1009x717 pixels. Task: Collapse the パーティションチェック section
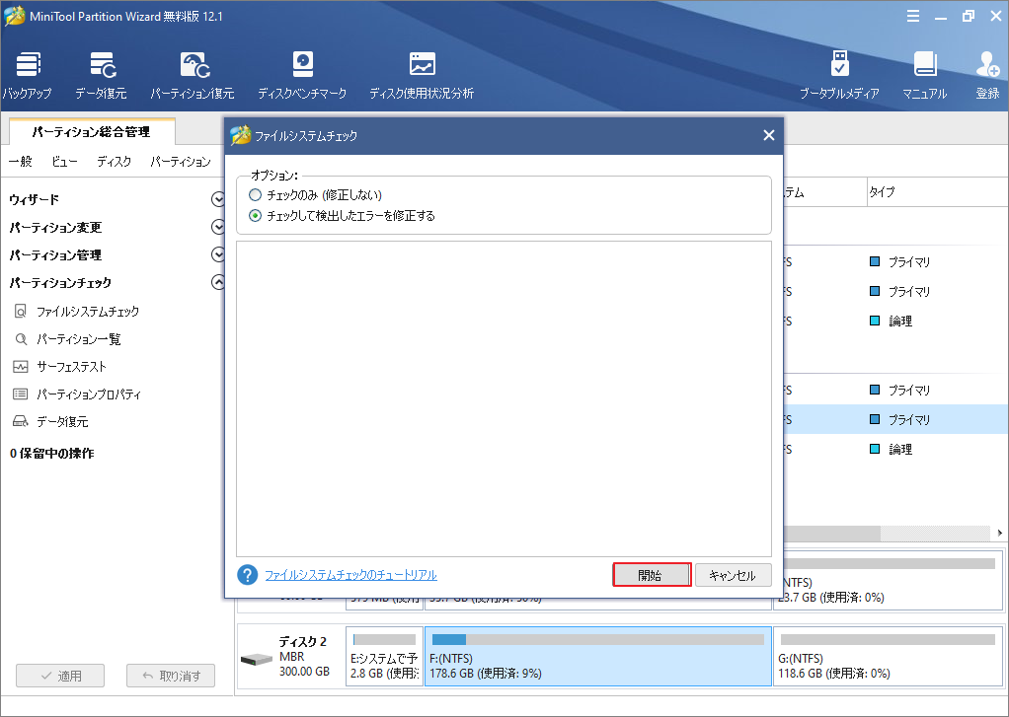point(218,282)
